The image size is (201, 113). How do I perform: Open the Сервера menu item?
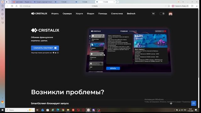67,13
